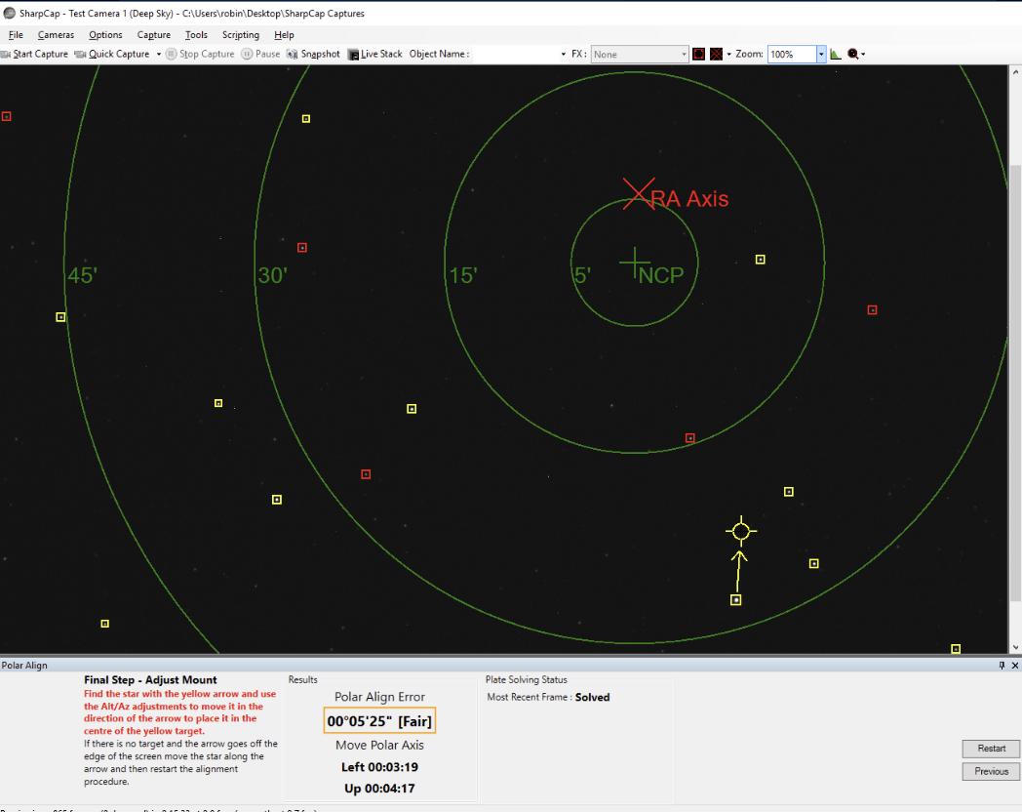1022x812 pixels.
Task: Click the vertical scrollbar thumb
Action: click(x=1015, y=383)
